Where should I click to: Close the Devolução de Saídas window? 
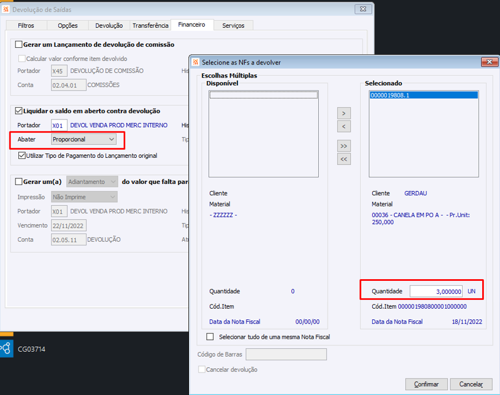[363, 9]
